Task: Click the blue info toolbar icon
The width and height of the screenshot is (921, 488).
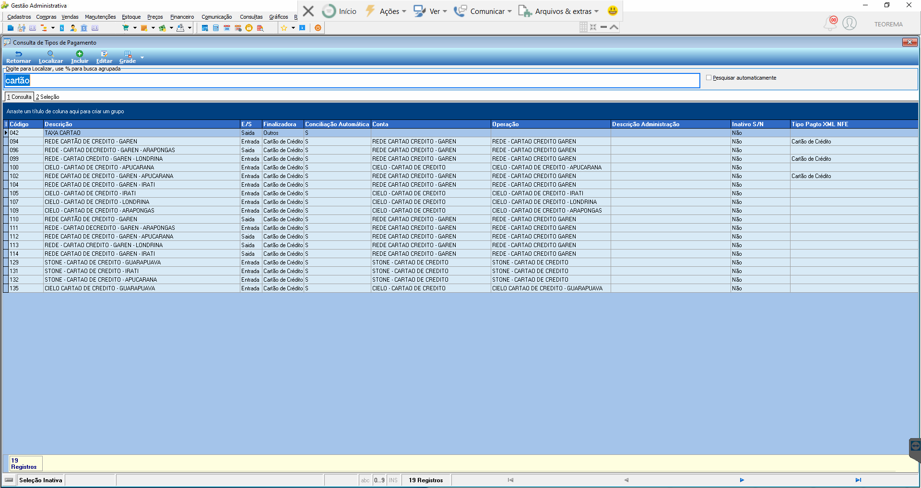Action: point(302,28)
